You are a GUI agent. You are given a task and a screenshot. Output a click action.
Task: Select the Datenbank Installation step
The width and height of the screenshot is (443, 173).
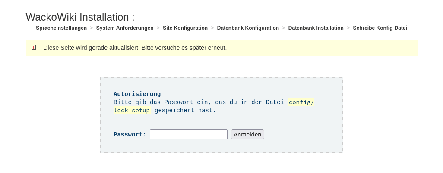click(x=316, y=28)
